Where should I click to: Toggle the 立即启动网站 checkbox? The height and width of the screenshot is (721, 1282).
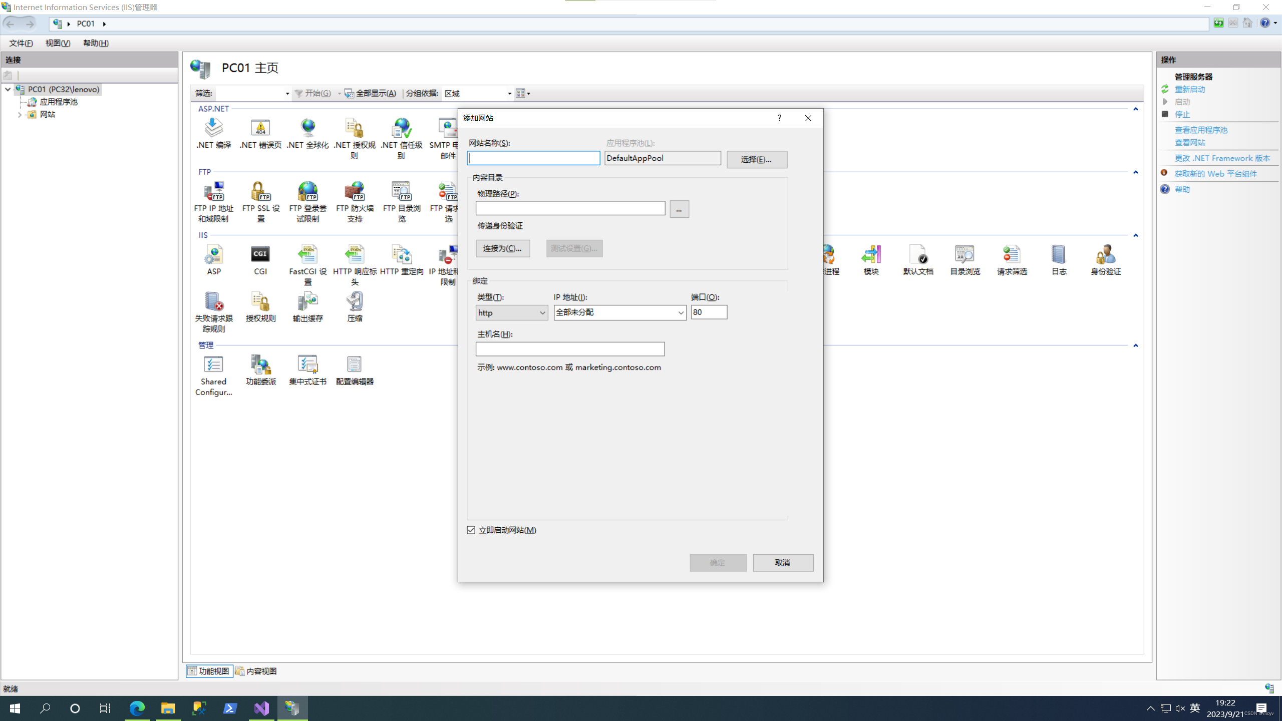tap(471, 530)
